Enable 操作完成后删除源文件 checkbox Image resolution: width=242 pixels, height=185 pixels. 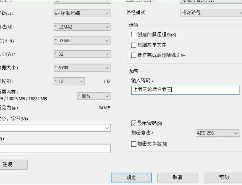(134, 55)
